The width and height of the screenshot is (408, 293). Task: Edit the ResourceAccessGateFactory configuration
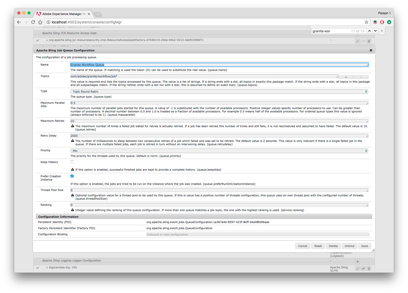point(358,41)
